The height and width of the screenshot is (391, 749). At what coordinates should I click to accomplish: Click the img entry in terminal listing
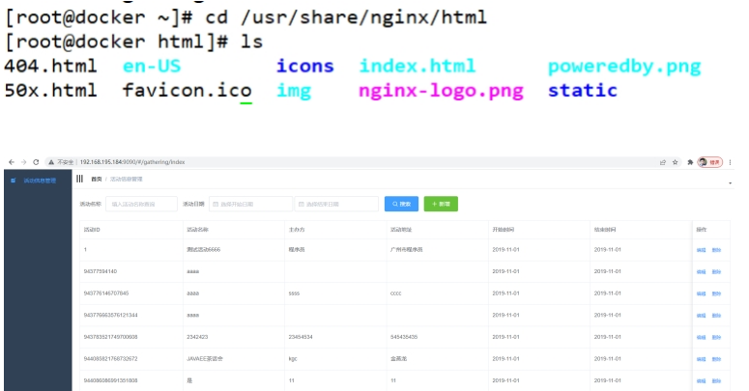pos(294,91)
